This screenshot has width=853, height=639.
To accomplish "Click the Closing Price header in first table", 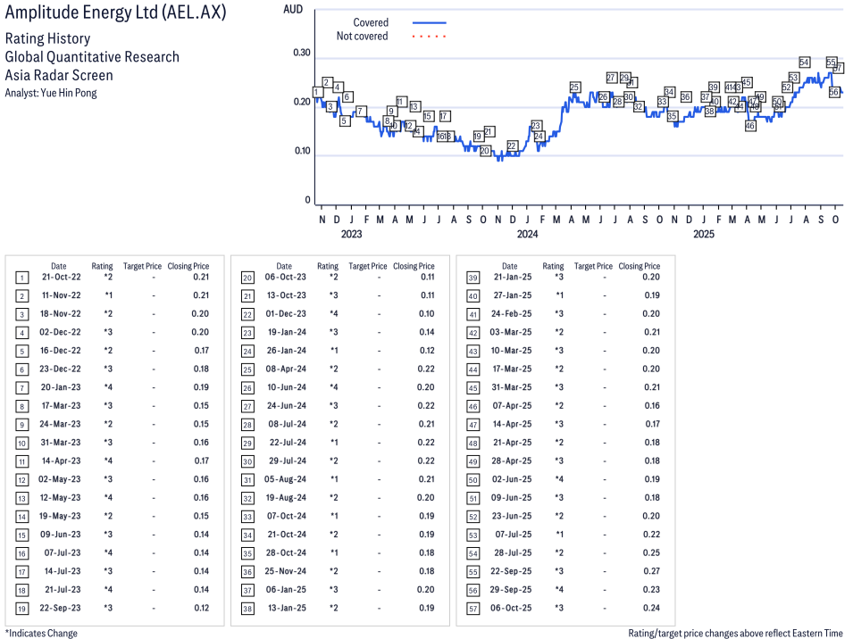I will pyautogui.click(x=188, y=266).
